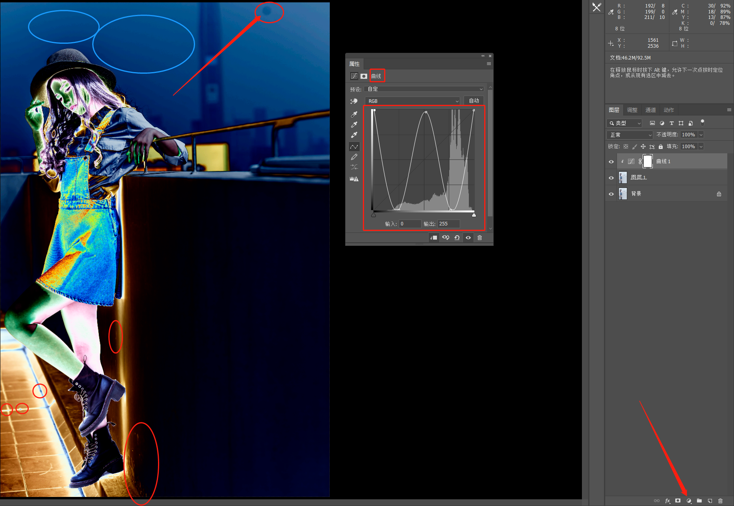Toggle the layer filter on/off switch
The height and width of the screenshot is (506, 734).
coord(702,123)
